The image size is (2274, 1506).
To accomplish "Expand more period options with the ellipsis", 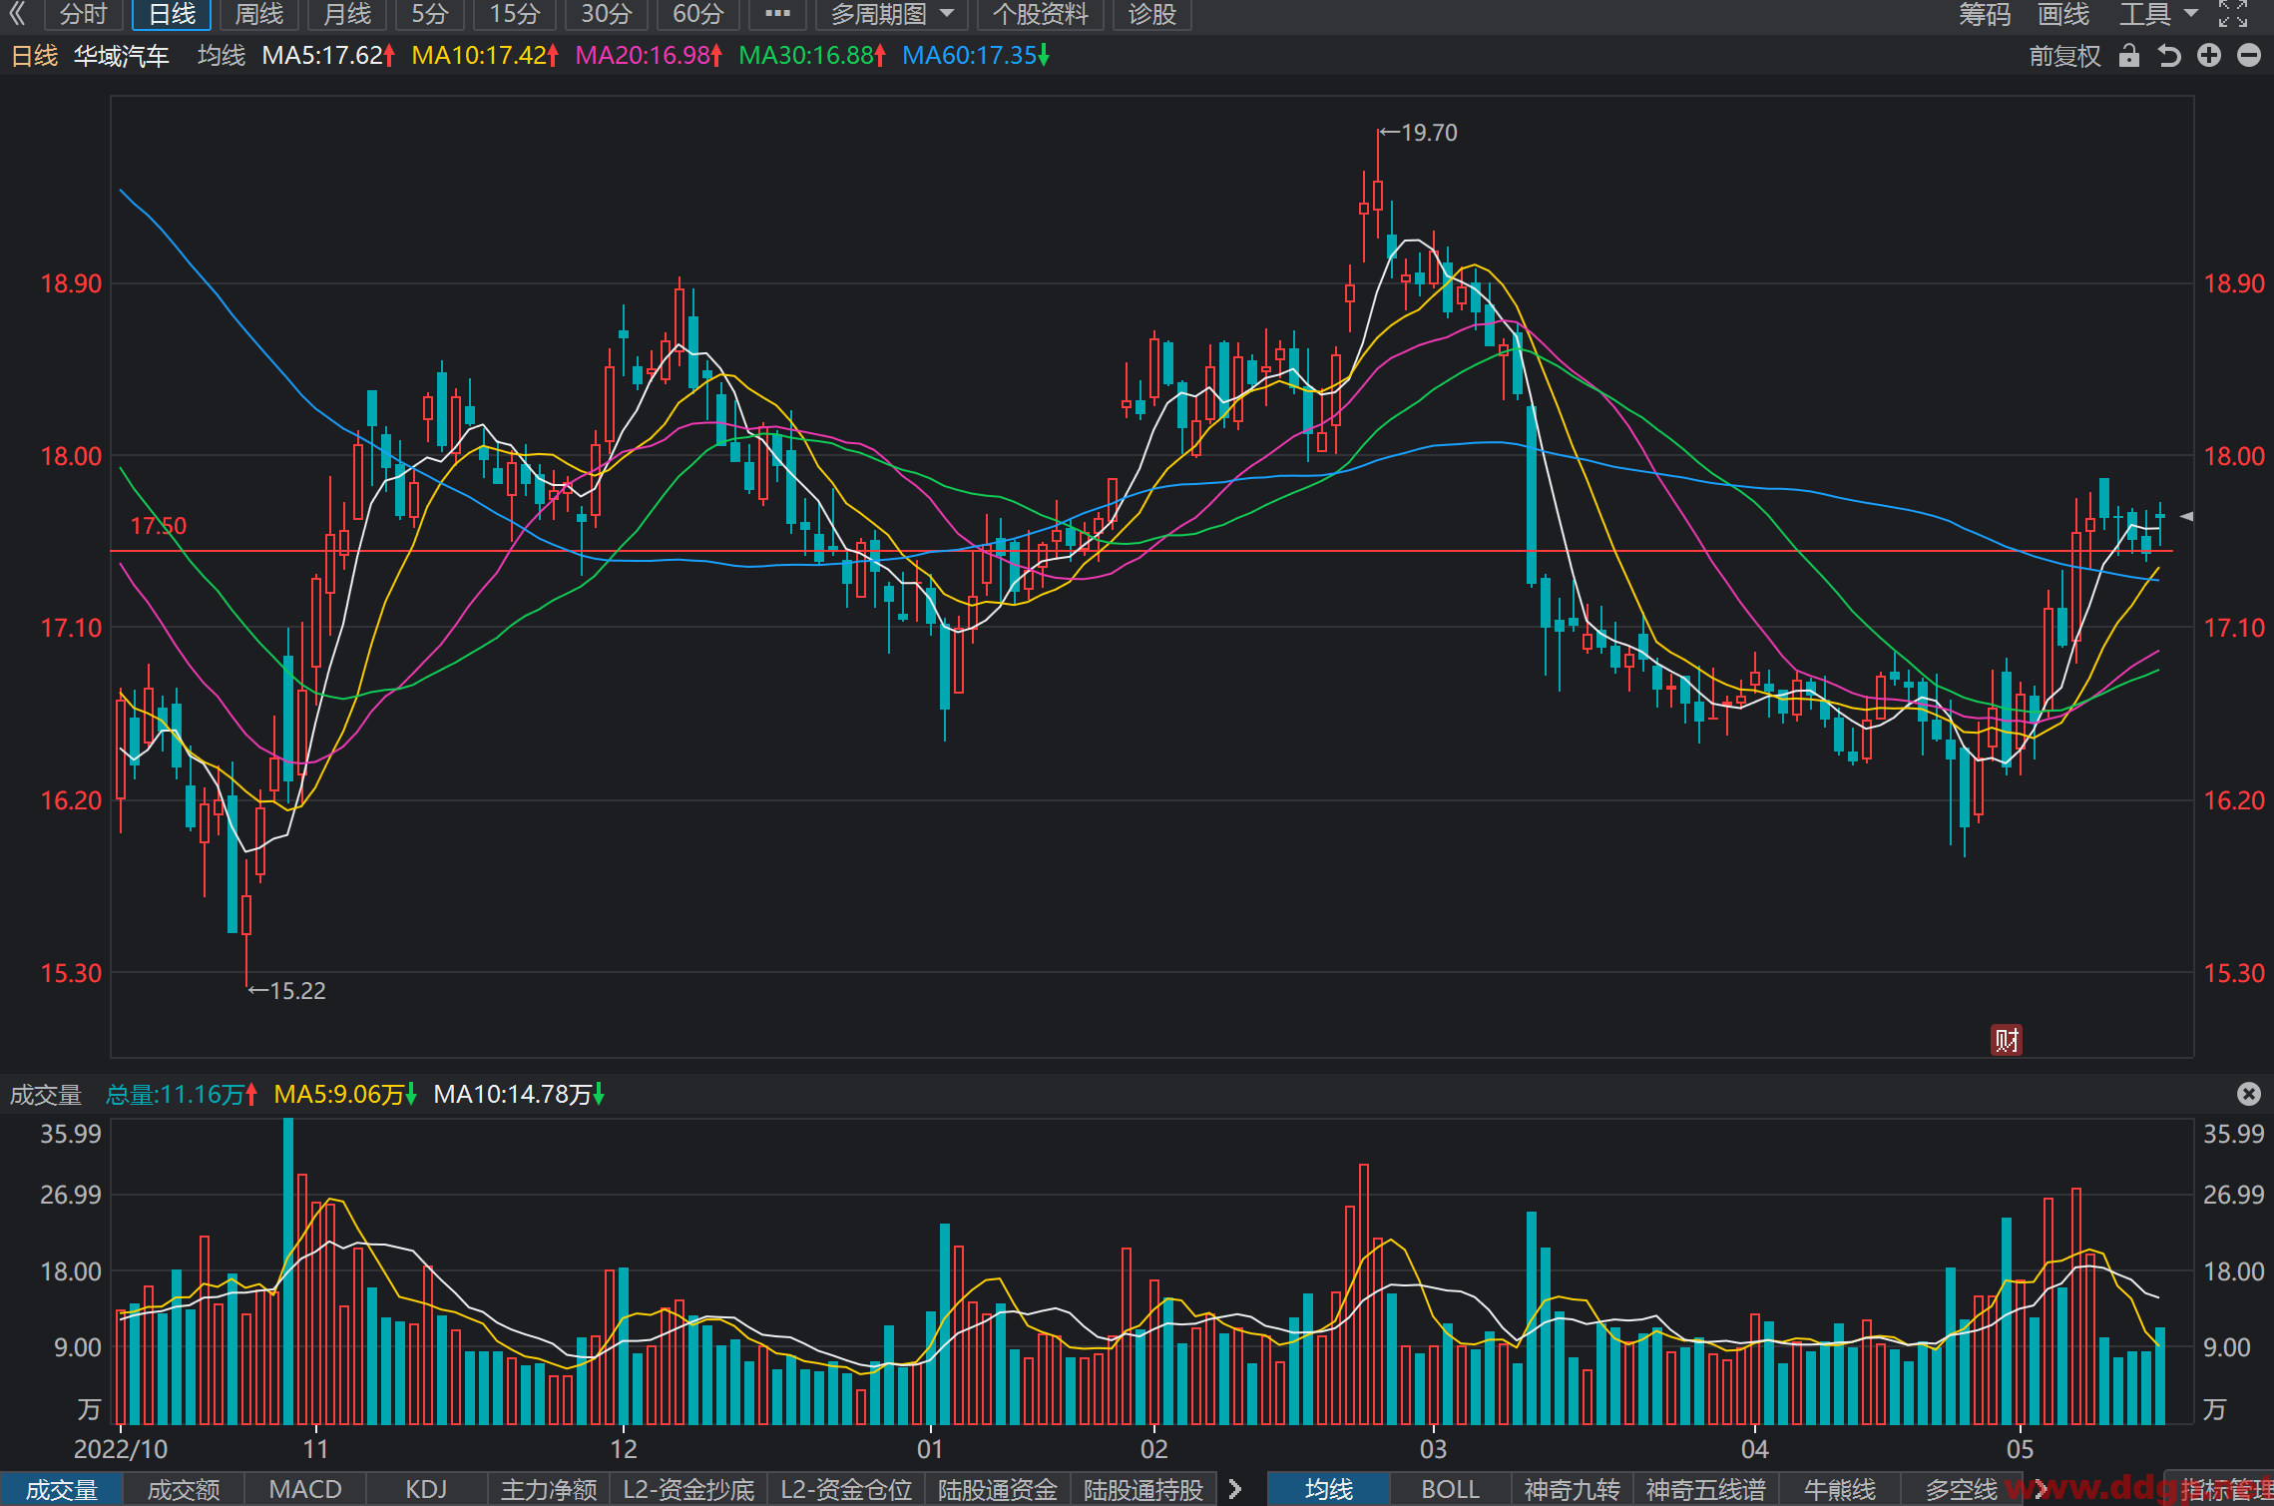I will point(777,14).
